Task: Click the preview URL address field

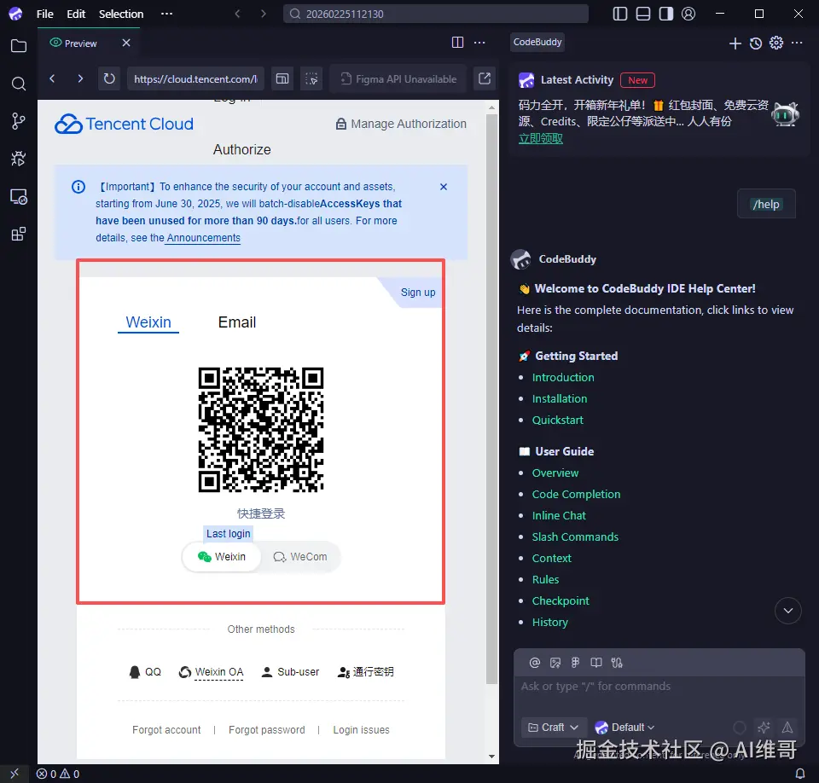Action: [196, 78]
